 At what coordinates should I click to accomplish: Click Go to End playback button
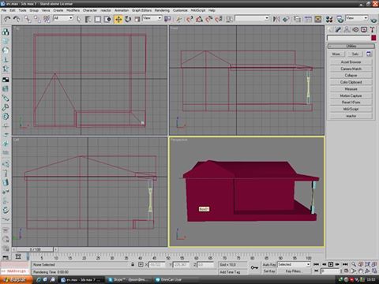[345, 264]
